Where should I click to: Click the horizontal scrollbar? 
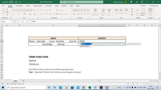pyautogui.click(x=125, y=81)
